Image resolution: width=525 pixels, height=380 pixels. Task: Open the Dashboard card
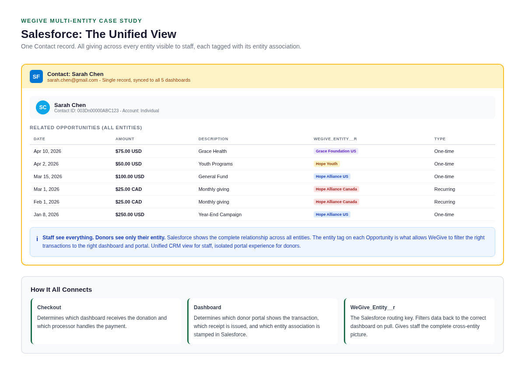pos(262,321)
